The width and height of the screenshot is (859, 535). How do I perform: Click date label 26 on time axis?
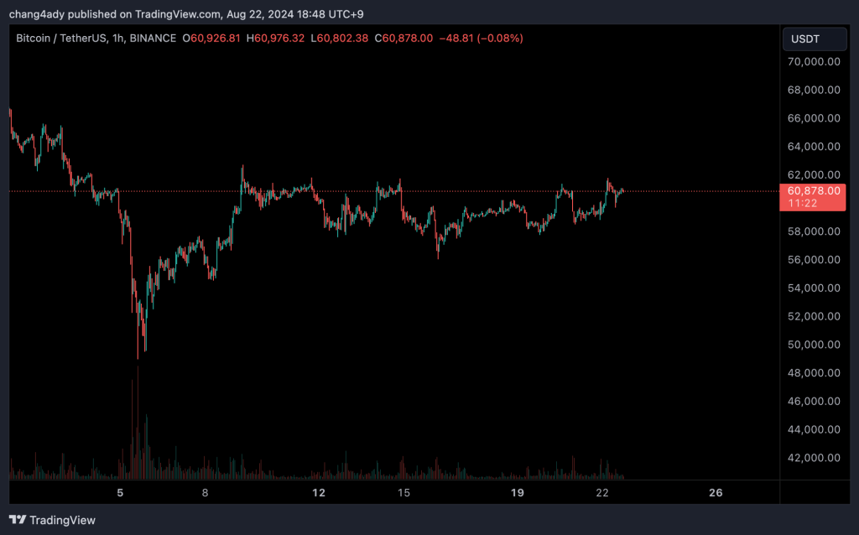(716, 492)
